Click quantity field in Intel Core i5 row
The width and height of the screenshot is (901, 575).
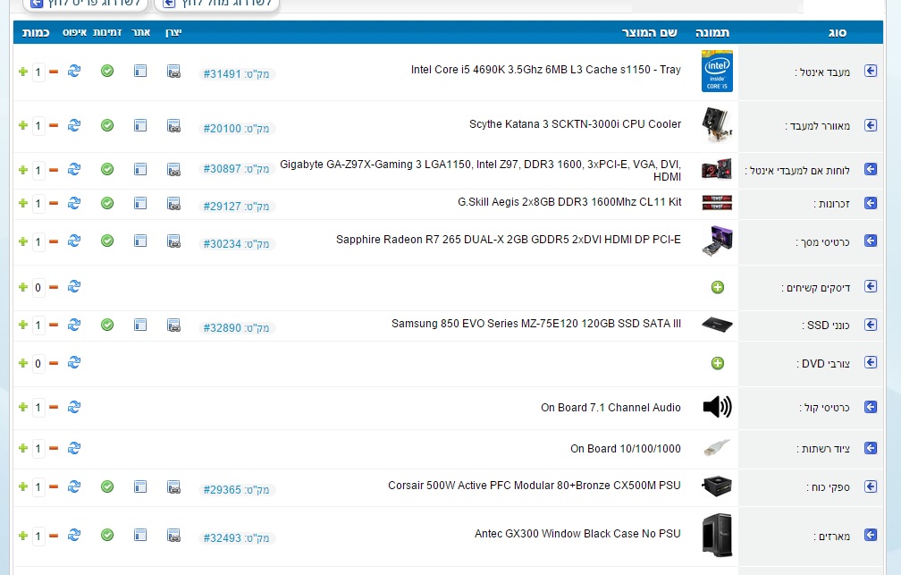[x=38, y=72]
